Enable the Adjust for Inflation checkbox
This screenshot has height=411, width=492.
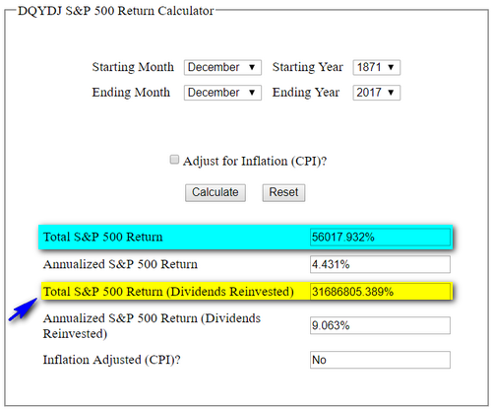(x=174, y=160)
